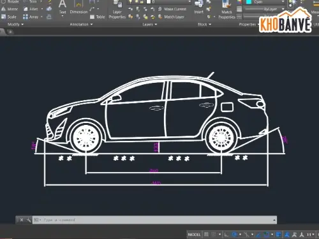Expand the Block panel

pyautogui.click(x=204, y=24)
